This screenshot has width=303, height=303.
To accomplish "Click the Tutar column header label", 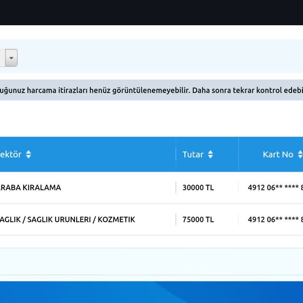I will [193, 154].
